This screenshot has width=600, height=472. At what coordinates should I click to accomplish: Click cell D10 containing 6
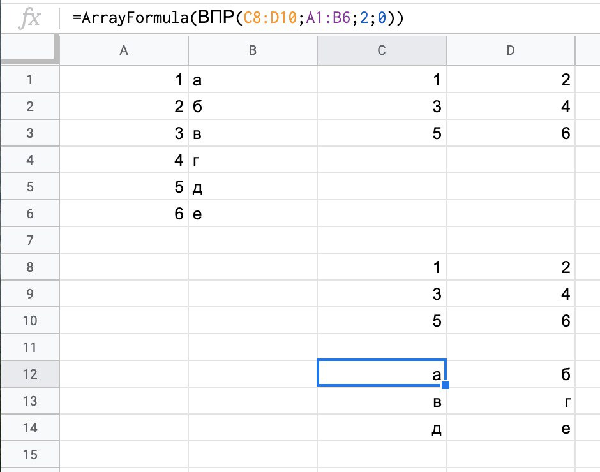pos(511,320)
